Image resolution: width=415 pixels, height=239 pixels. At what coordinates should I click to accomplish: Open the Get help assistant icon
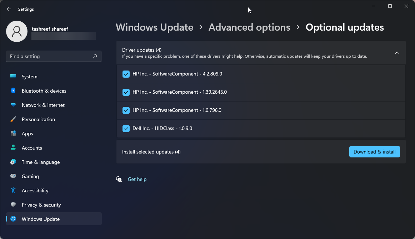click(x=119, y=179)
